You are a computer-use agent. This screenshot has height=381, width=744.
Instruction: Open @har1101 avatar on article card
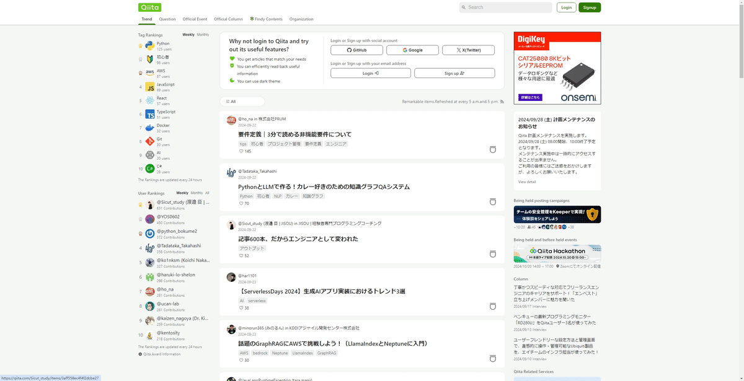[231, 277]
